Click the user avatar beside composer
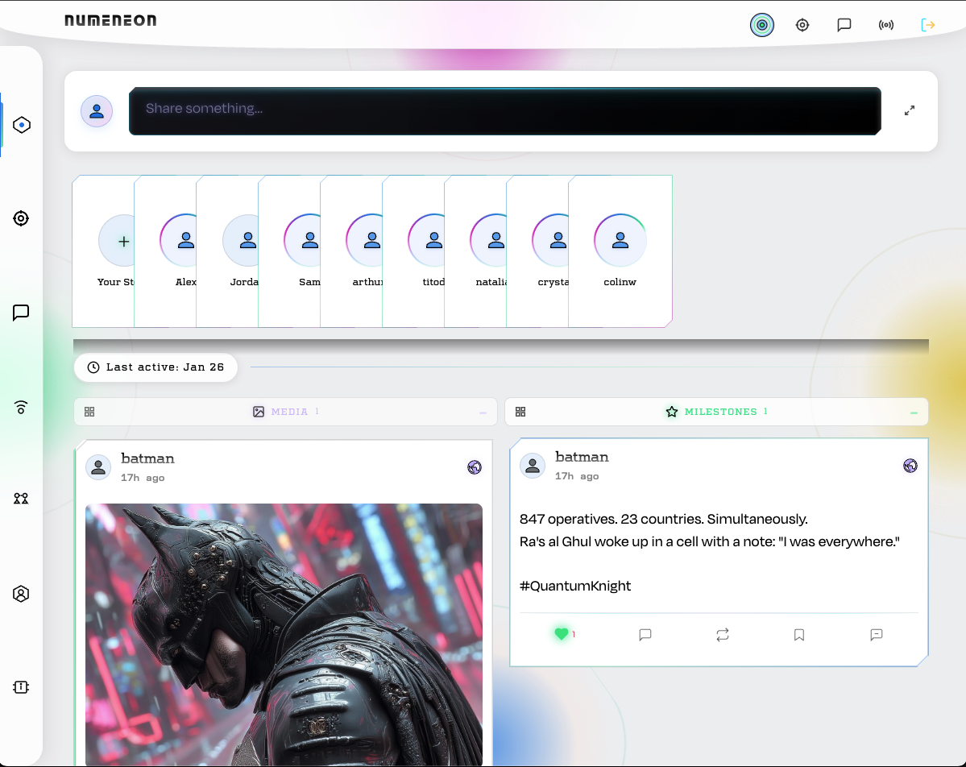The height and width of the screenshot is (767, 966). 97,111
